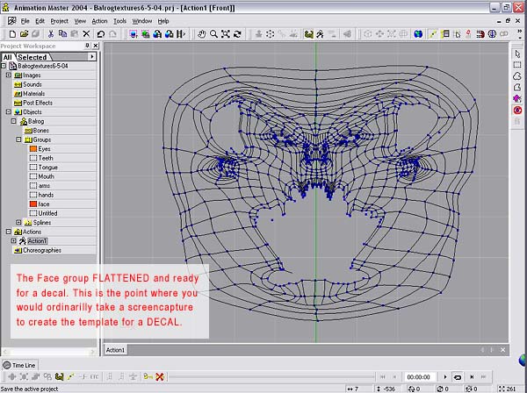Toggle the hands group box
This screenshot has height=393, width=527.
[33, 195]
